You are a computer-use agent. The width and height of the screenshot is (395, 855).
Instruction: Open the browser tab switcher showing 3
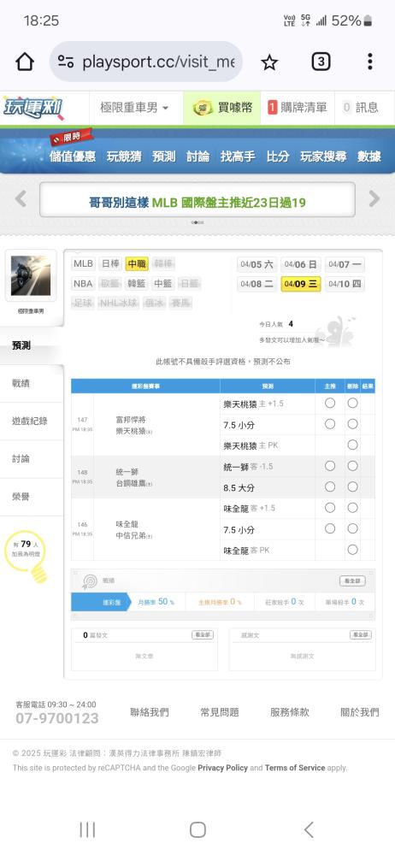coord(321,62)
